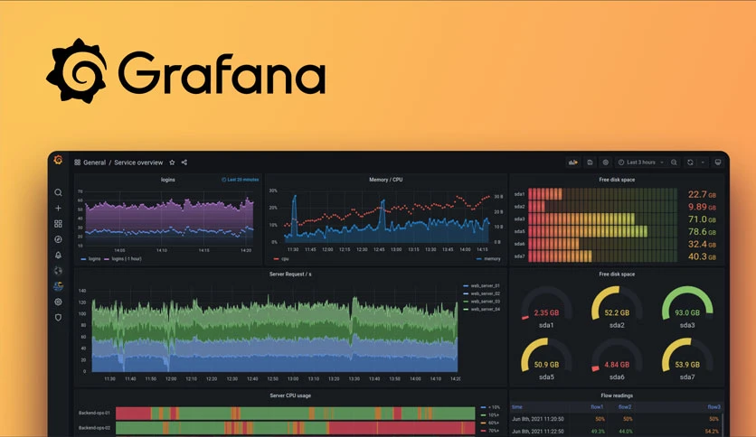
Task: Click the sda2 gauge showing 52.2 GB
Action: click(617, 307)
